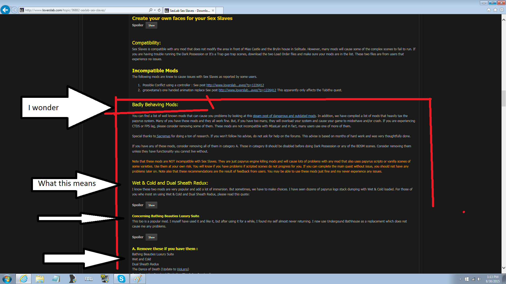
Task: Click the 'Bathing Beauties Luxury Suite' list entry
Action: [x=153, y=254]
